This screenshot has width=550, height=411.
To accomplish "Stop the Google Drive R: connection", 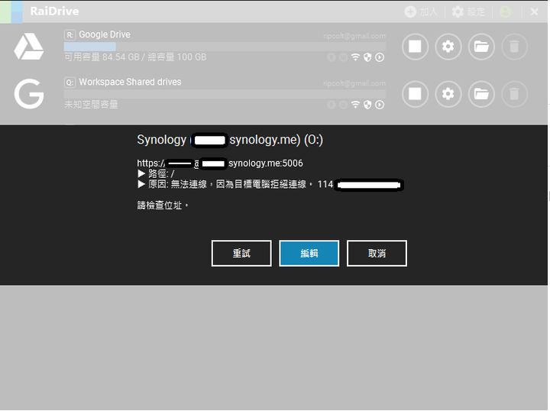I will point(415,47).
